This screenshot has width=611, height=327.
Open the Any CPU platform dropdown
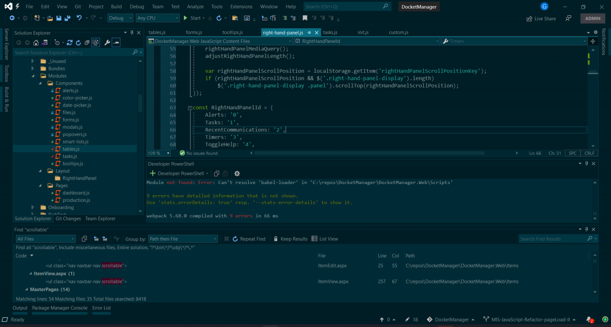[158, 18]
